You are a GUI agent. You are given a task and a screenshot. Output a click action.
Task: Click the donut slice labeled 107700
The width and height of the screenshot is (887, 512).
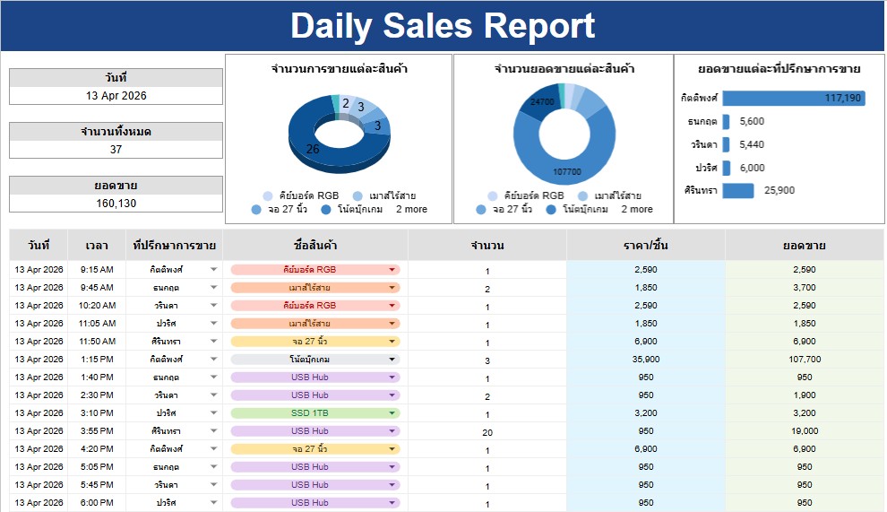coord(568,169)
